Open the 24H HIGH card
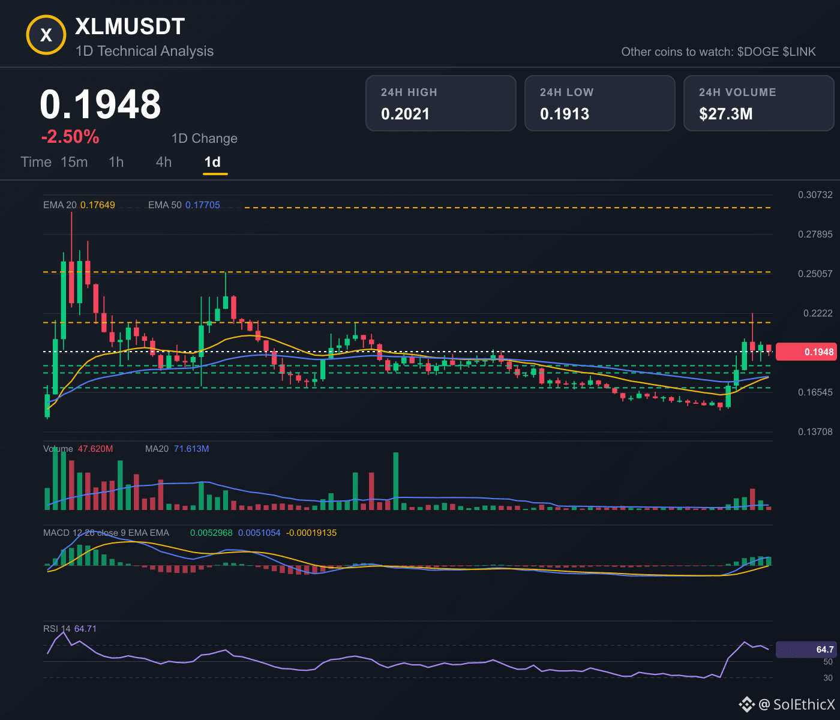Viewport: 840px width, 720px height. click(x=441, y=103)
